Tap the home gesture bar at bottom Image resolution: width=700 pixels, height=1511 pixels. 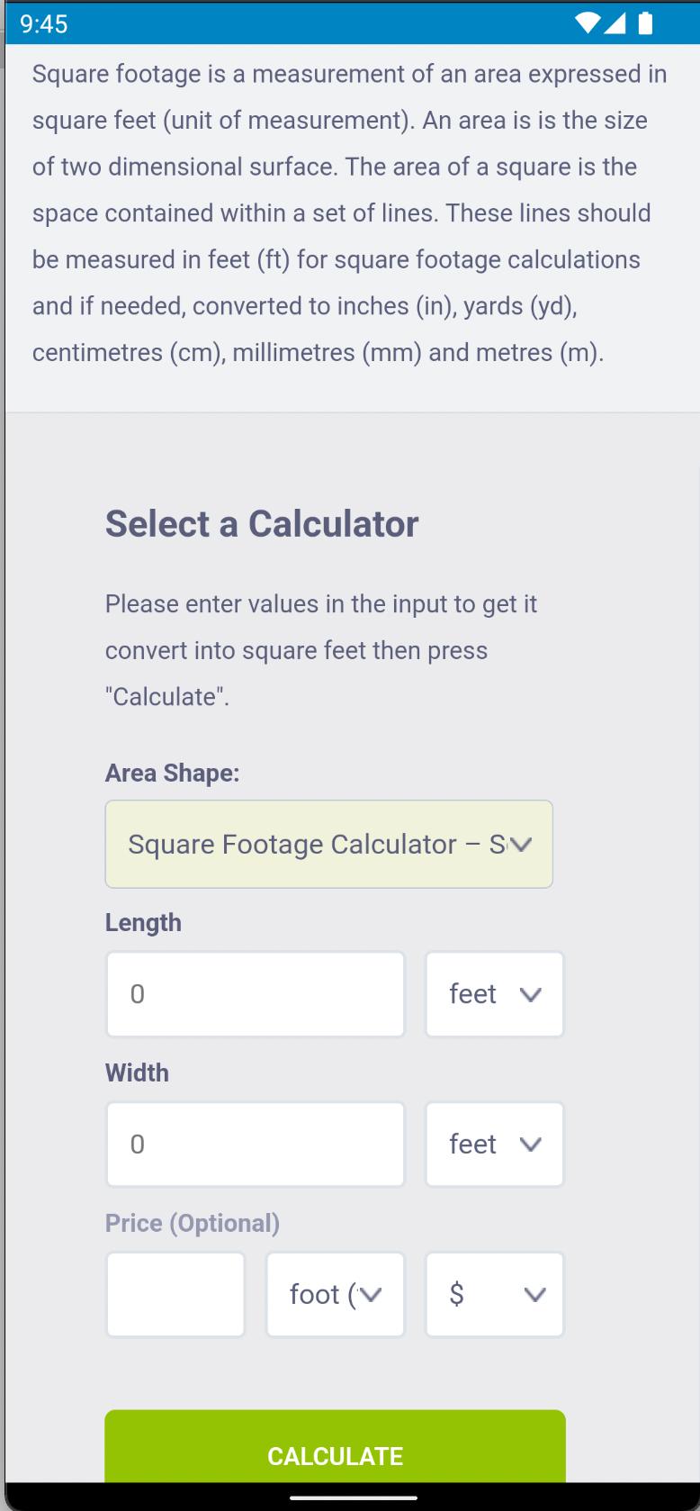353,1497
